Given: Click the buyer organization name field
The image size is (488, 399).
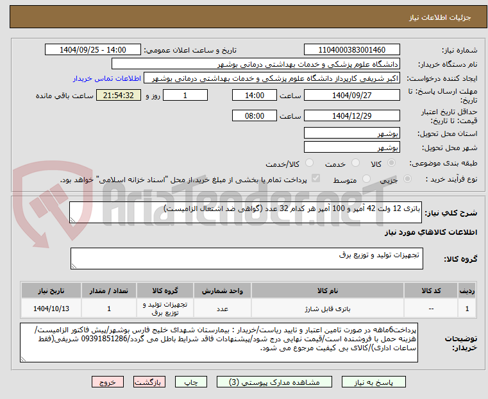Looking at the screenshot, I should tap(255, 64).
